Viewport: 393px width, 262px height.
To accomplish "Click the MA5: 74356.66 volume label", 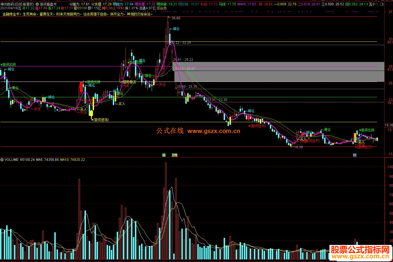I will (x=47, y=160).
